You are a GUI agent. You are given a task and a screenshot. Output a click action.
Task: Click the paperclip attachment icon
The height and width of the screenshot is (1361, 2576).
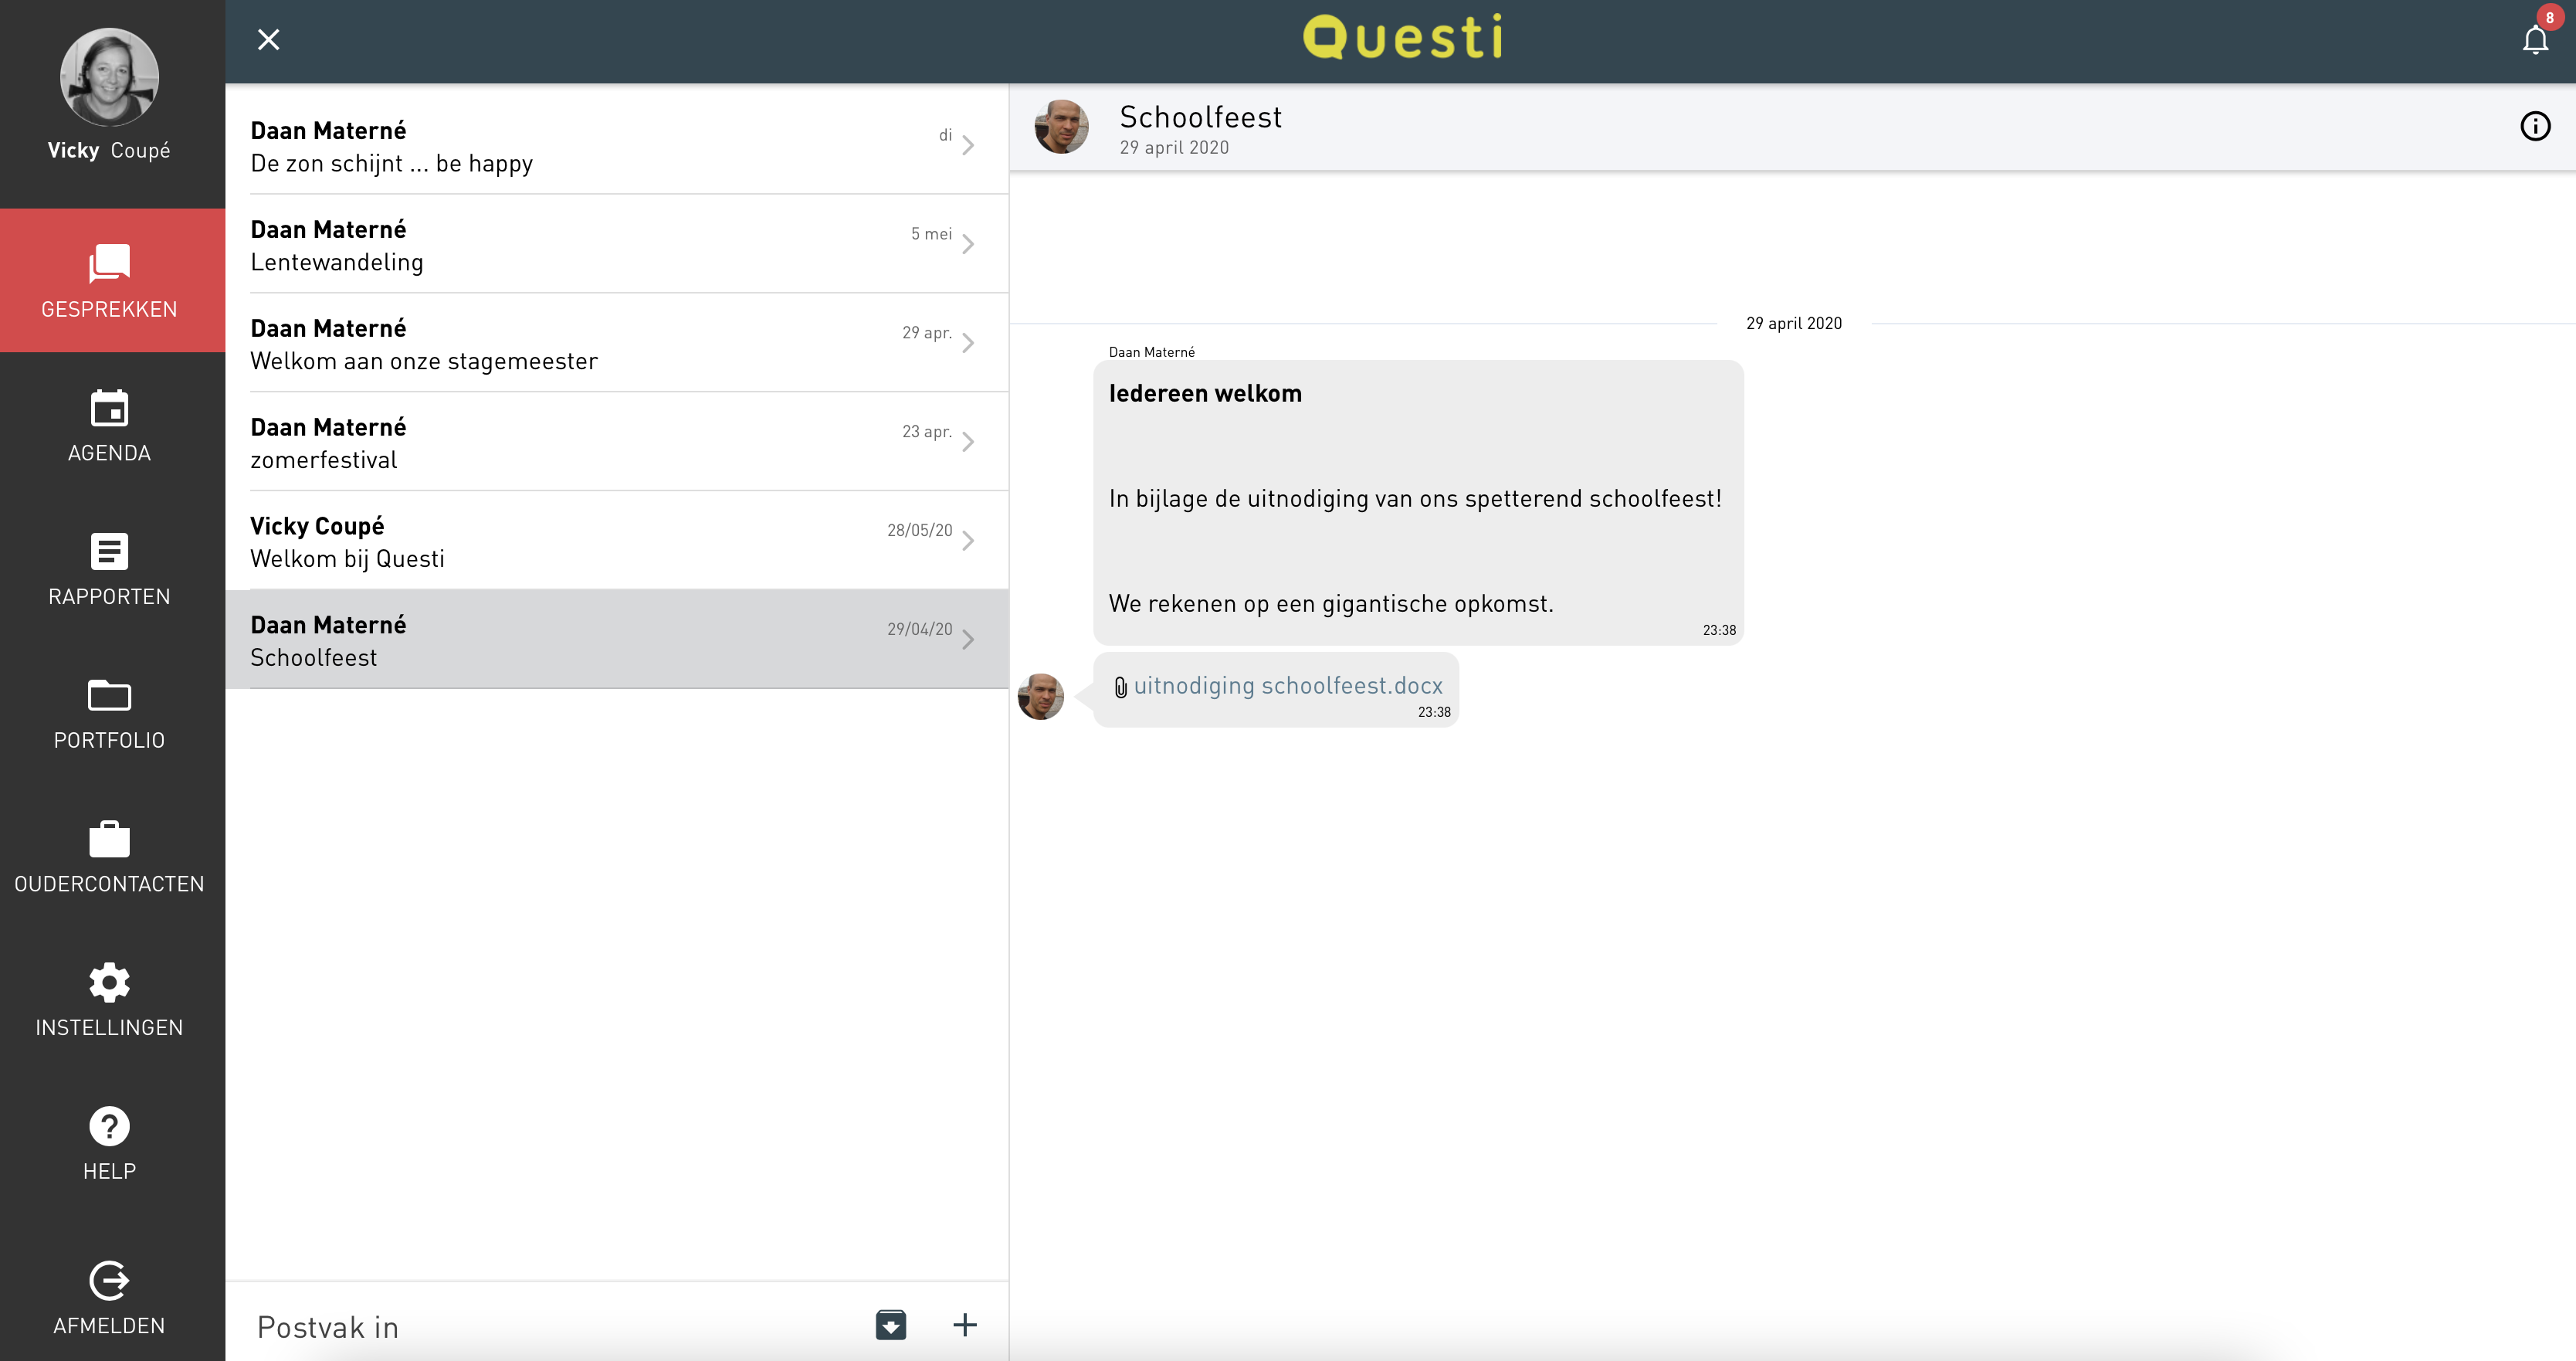[x=1120, y=687]
